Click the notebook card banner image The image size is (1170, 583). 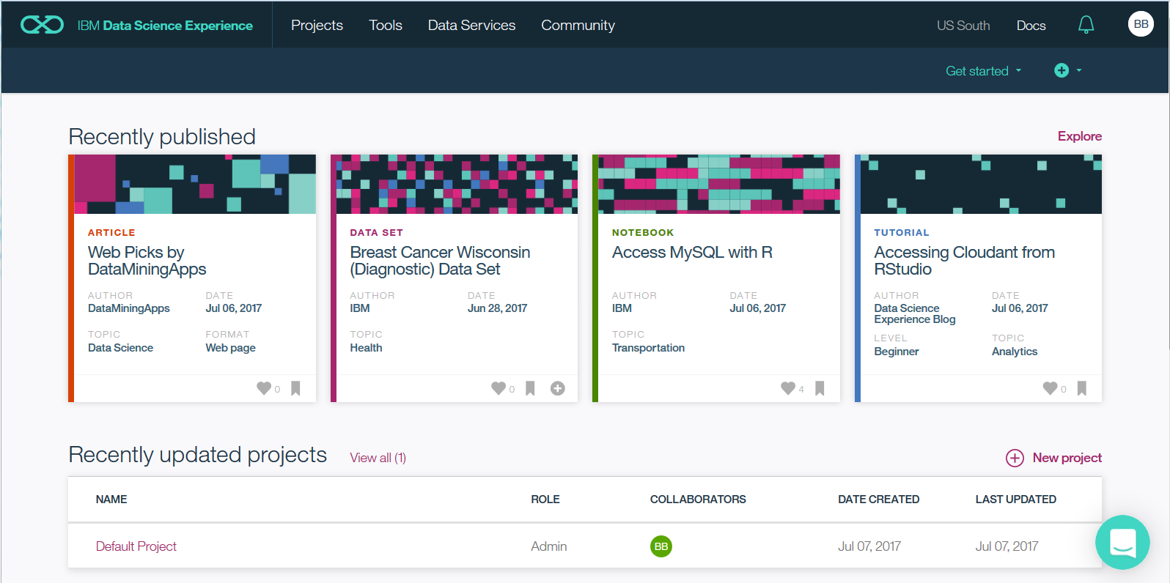[719, 184]
